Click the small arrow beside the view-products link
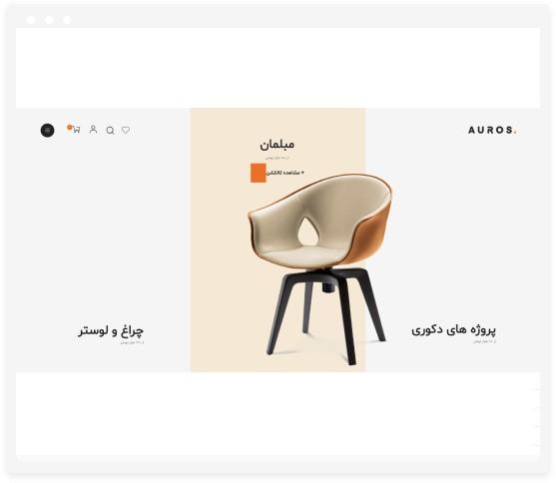 [x=302, y=173]
